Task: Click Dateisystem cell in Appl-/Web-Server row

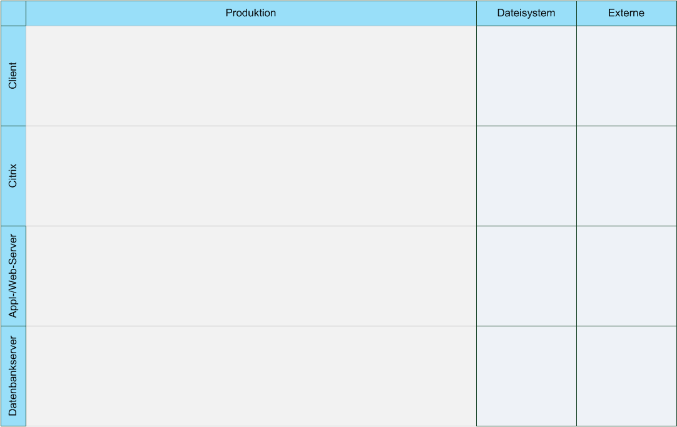Action: (526, 276)
